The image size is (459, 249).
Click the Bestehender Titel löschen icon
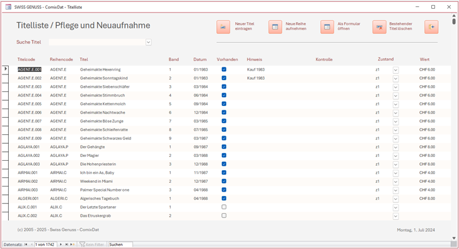[x=379, y=27]
